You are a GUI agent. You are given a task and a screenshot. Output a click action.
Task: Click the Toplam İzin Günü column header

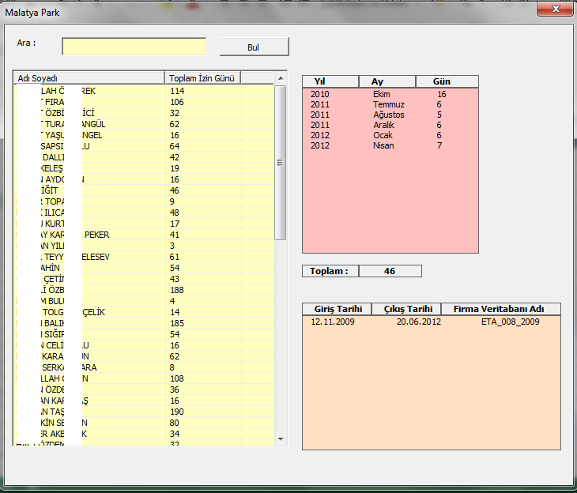click(x=202, y=78)
